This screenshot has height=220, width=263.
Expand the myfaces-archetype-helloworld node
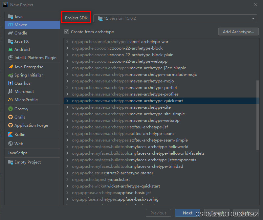(x=67, y=146)
